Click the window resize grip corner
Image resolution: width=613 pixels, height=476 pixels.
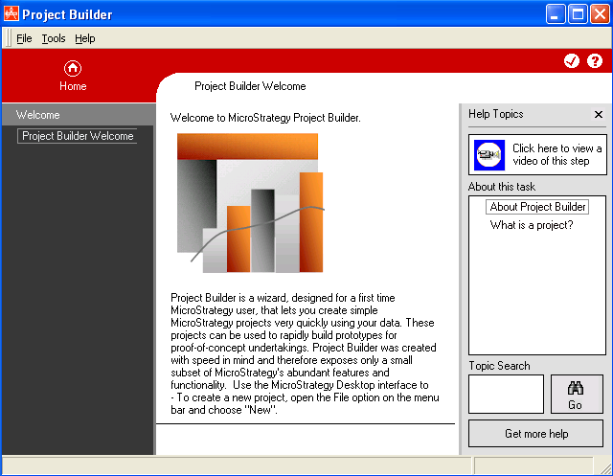pyautogui.click(x=605, y=467)
